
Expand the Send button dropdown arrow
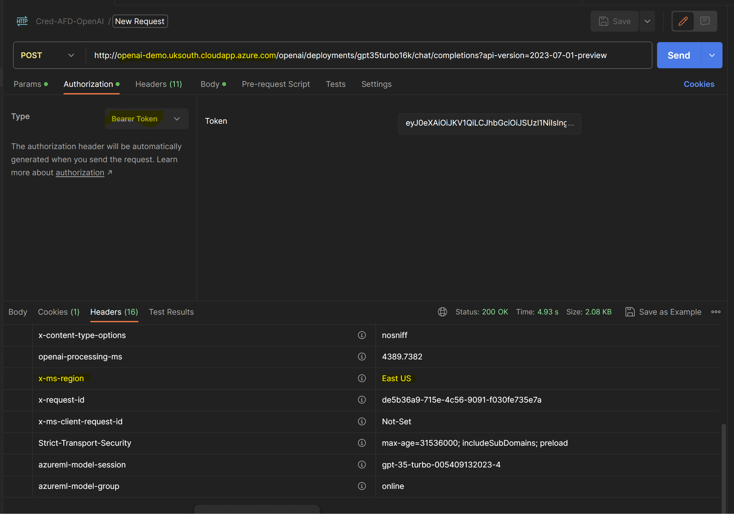tap(711, 55)
